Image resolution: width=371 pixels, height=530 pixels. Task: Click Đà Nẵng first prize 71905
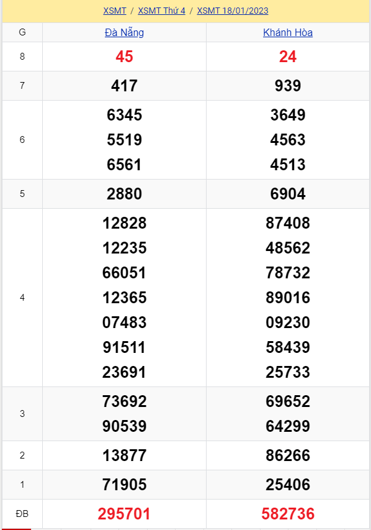(124, 485)
